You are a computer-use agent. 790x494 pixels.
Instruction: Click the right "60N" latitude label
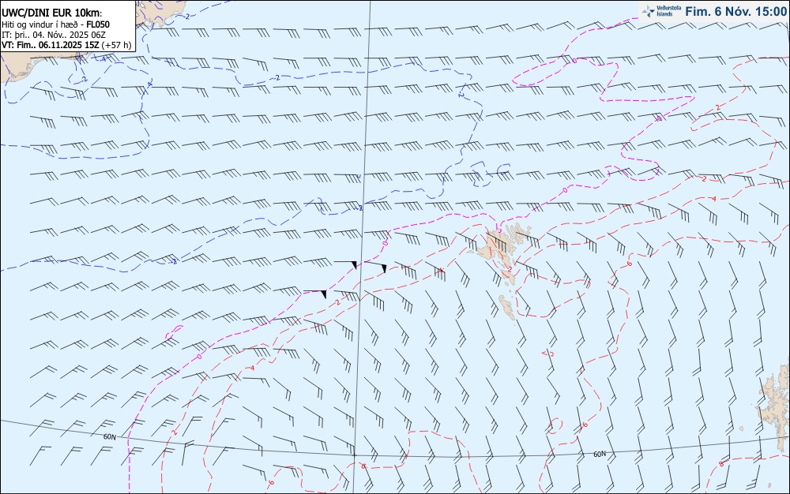(x=600, y=454)
